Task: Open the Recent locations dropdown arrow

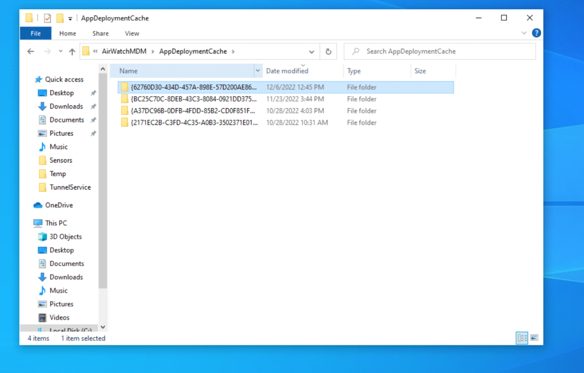Action: click(59, 51)
